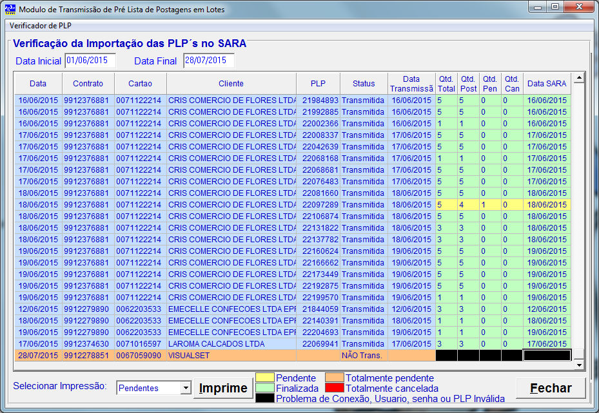The height and width of the screenshot is (413, 599).
Task: Select PLP number 21992885
Action: point(320,112)
